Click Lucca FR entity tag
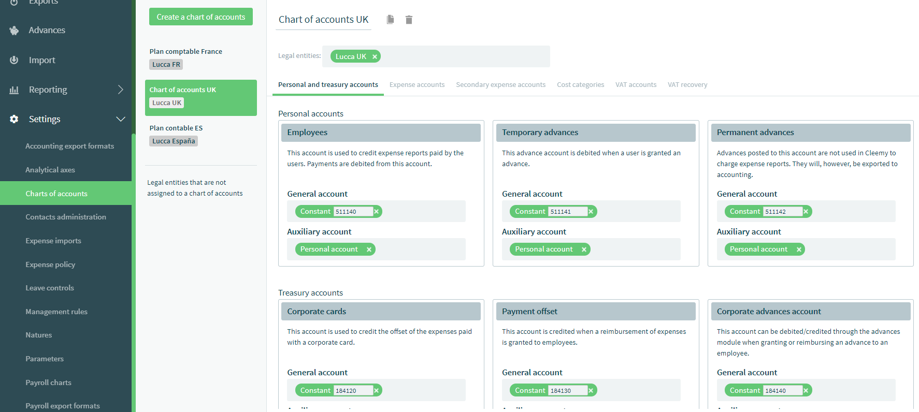919x412 pixels. (x=166, y=65)
